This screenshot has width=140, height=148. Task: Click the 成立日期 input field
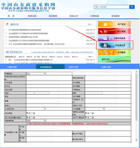tap(42, 90)
